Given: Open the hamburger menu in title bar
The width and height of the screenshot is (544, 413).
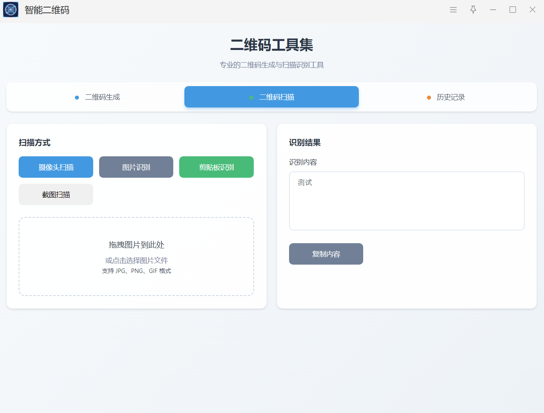Looking at the screenshot, I should coord(453,10).
